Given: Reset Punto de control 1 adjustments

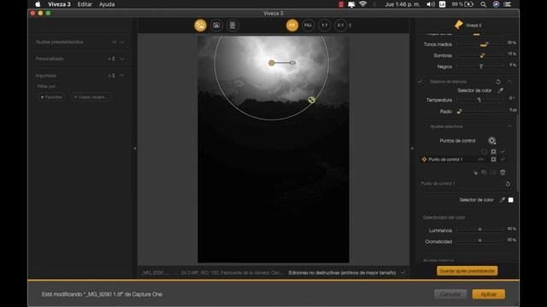Looking at the screenshot, I should 508,184.
